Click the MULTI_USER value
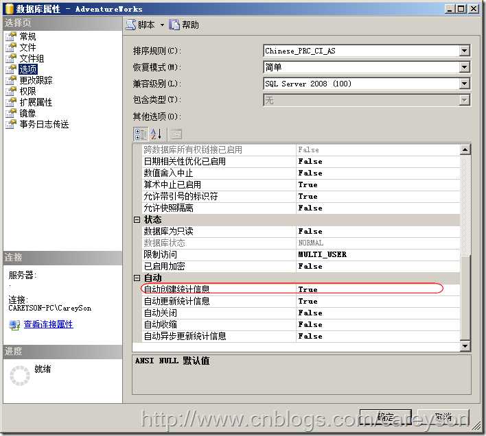486x436 pixels. 323,254
